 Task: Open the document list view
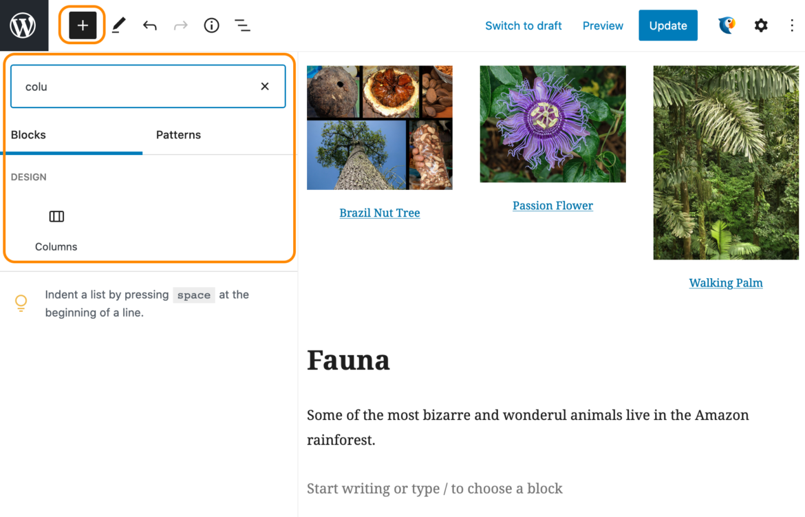click(242, 25)
